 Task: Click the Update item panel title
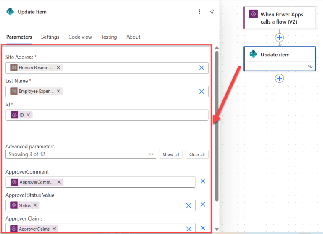click(x=32, y=12)
